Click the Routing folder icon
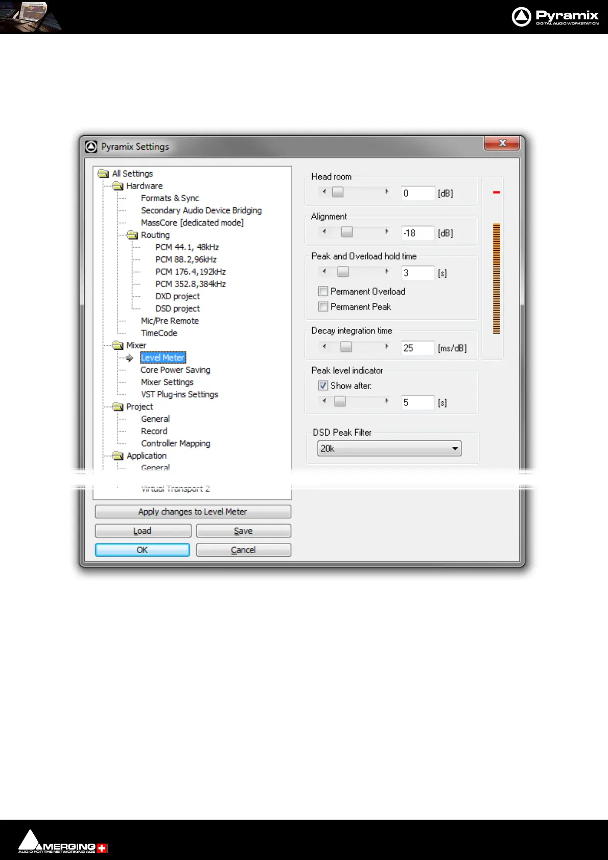Screen dimensions: 608x860 132,235
